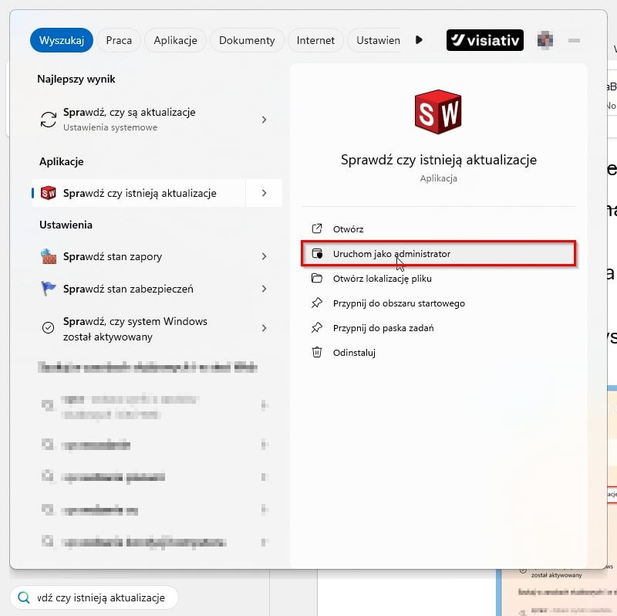Click the blue flag security icon
617x616 pixels.
click(x=49, y=289)
